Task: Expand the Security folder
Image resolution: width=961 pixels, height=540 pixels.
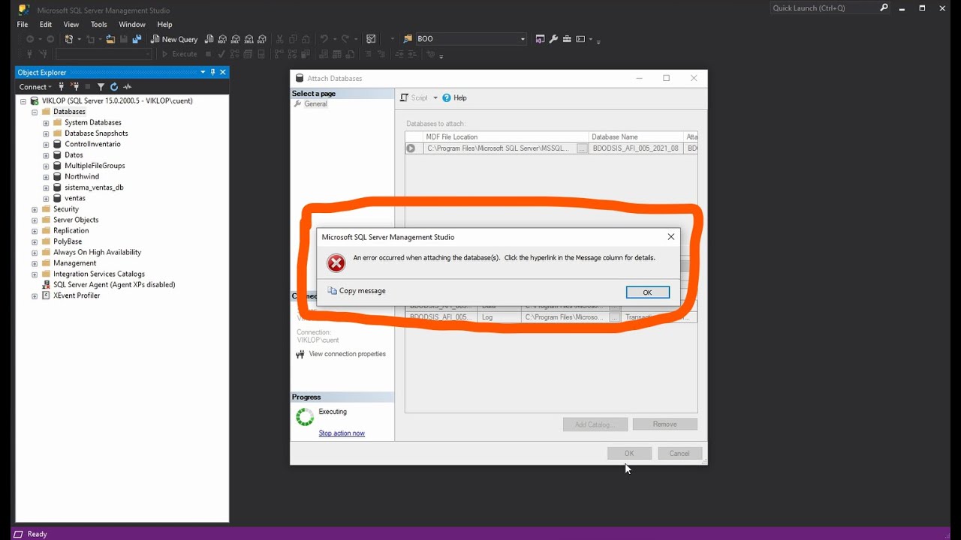Action: click(35, 209)
